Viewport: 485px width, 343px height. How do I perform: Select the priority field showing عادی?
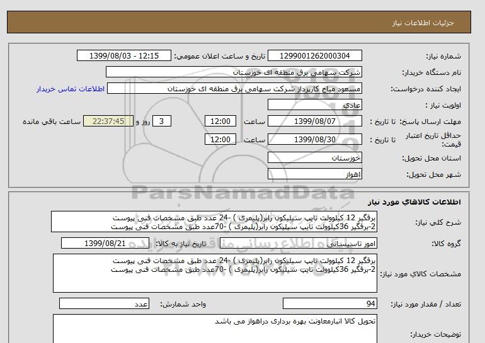click(x=316, y=105)
